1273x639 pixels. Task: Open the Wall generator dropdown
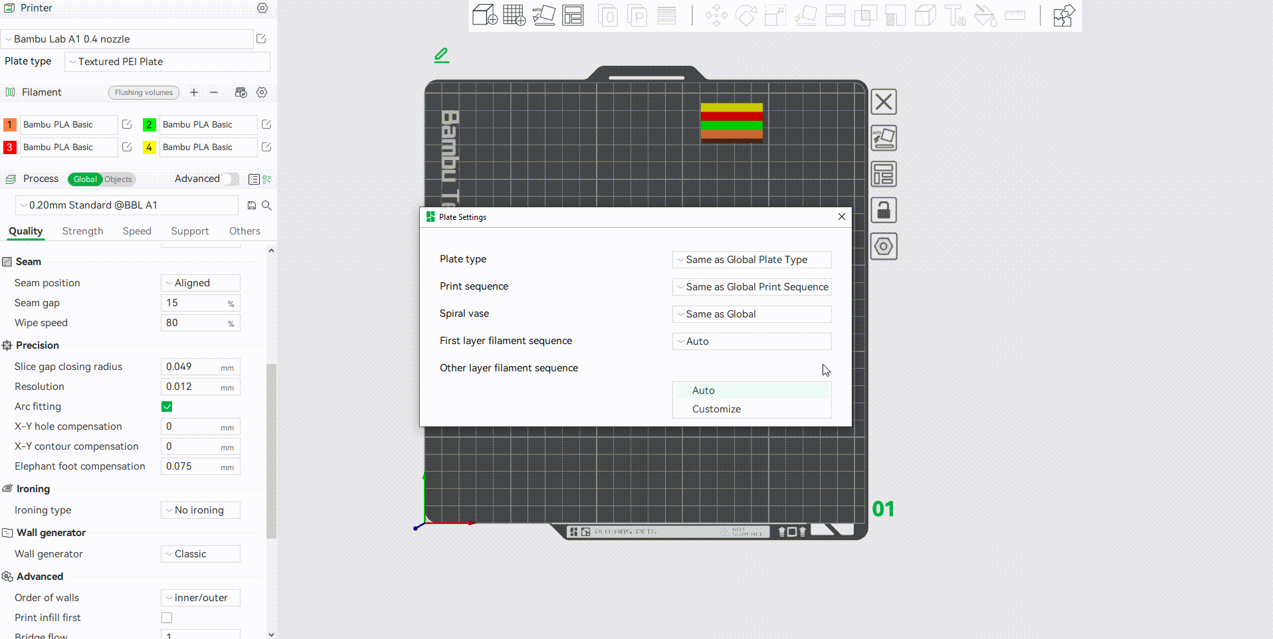[201, 554]
